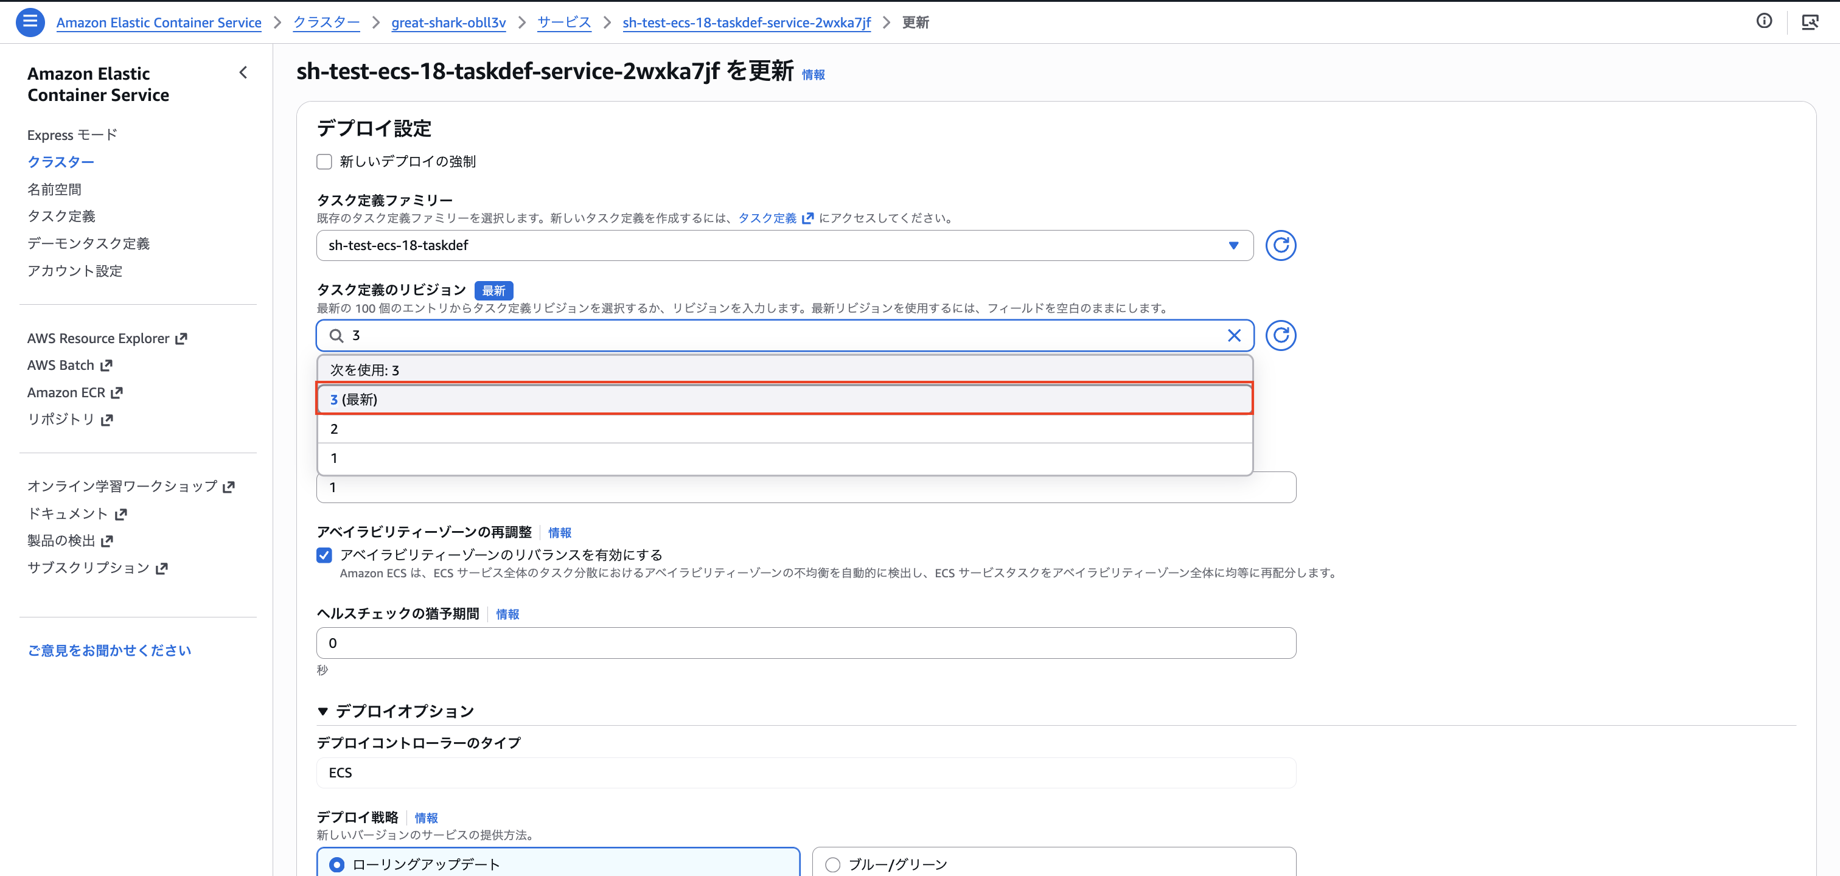Click the 最新 badge beside revision label
Viewport: 1840px width, 876px height.
pos(493,291)
